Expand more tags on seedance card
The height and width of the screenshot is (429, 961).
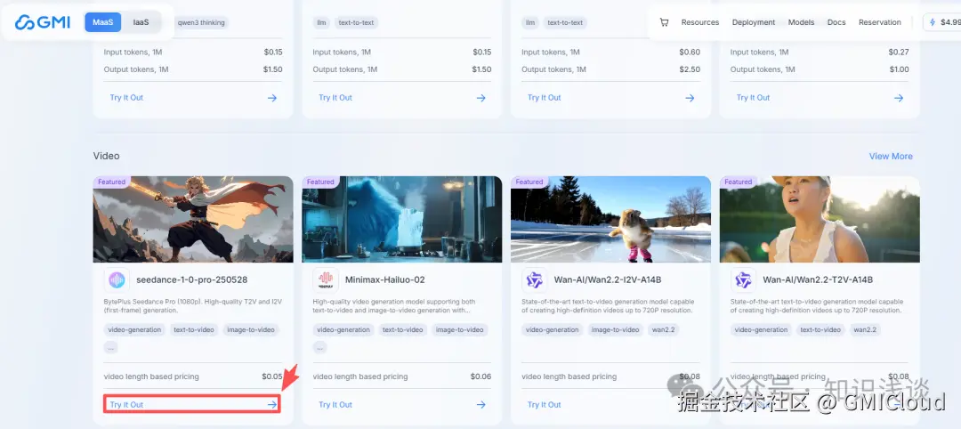click(x=110, y=347)
